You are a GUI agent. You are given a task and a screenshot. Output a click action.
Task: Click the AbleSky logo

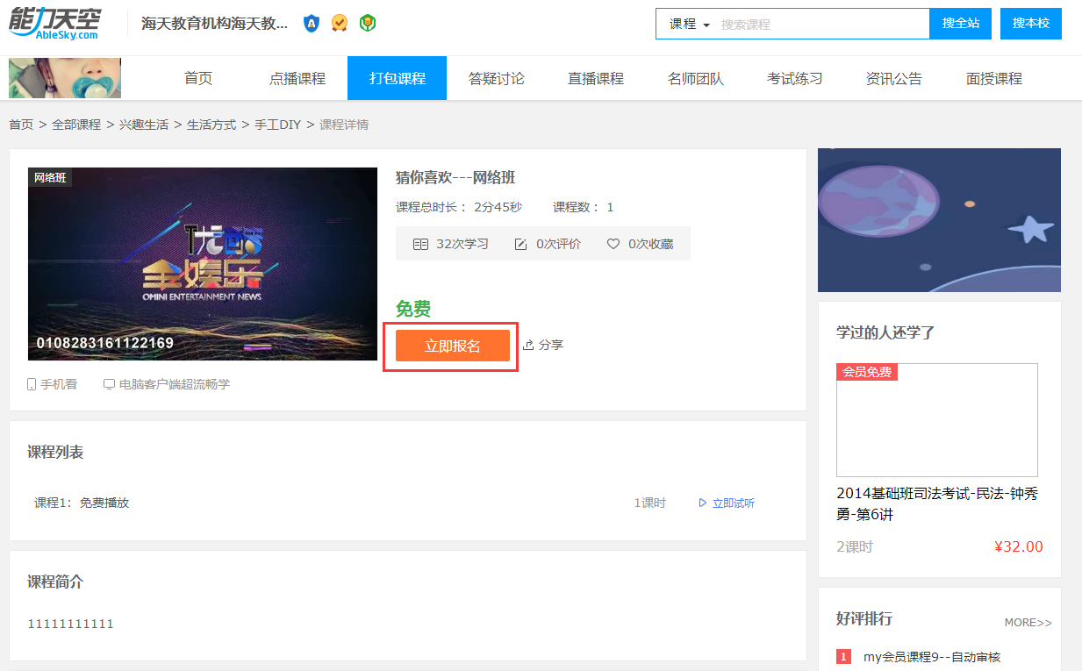point(54,24)
